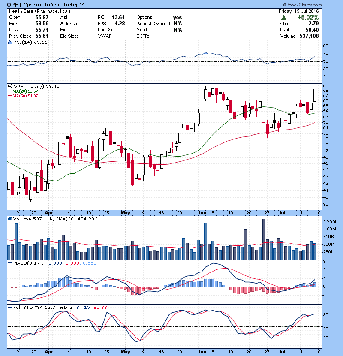Click the candlestick icon beside OPHT (Daily)
The image size is (343, 356).
pos(10,86)
